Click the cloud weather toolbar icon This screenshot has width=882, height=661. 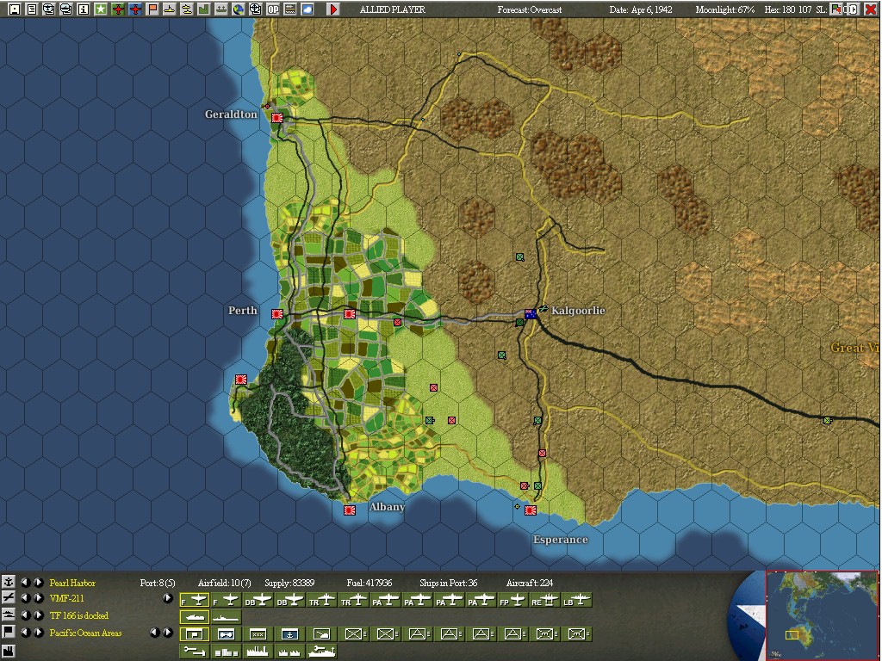coord(307,9)
